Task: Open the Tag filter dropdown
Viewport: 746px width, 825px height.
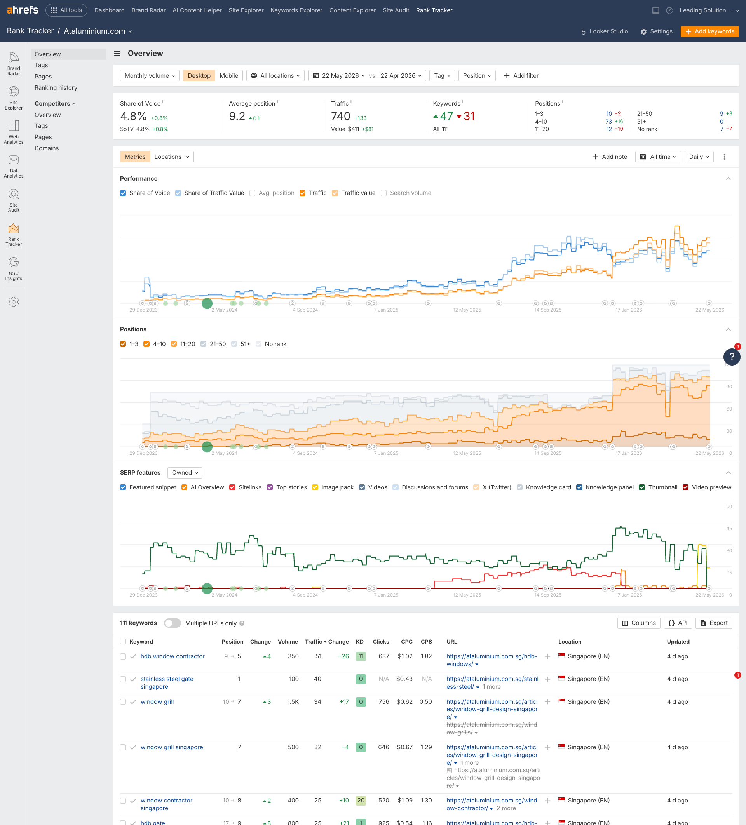Action: (442, 76)
